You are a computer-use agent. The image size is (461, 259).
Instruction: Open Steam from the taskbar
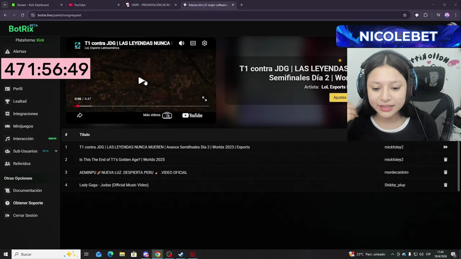[181, 254]
